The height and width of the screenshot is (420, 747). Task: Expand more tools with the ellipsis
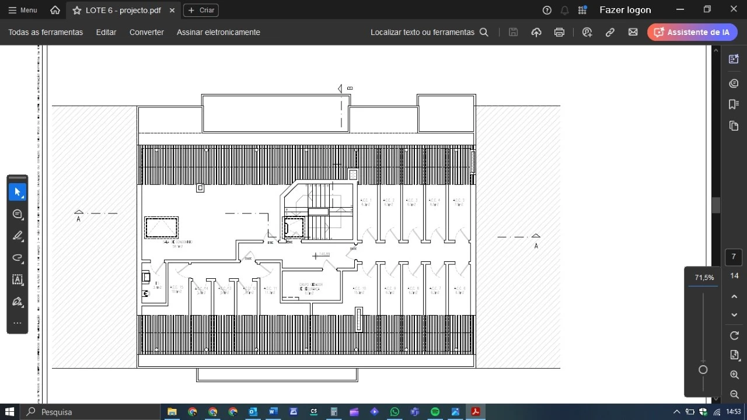tap(18, 323)
